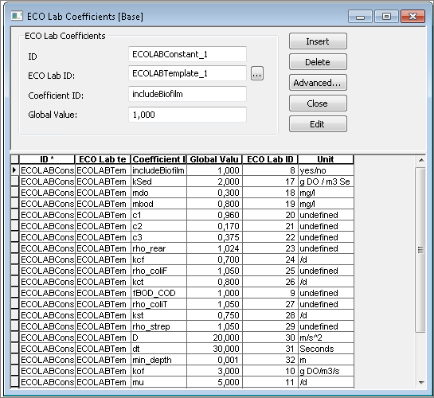Viewport: 434px width, 398px height.
Task: Click the kst coefficient cell
Action: [x=158, y=315]
